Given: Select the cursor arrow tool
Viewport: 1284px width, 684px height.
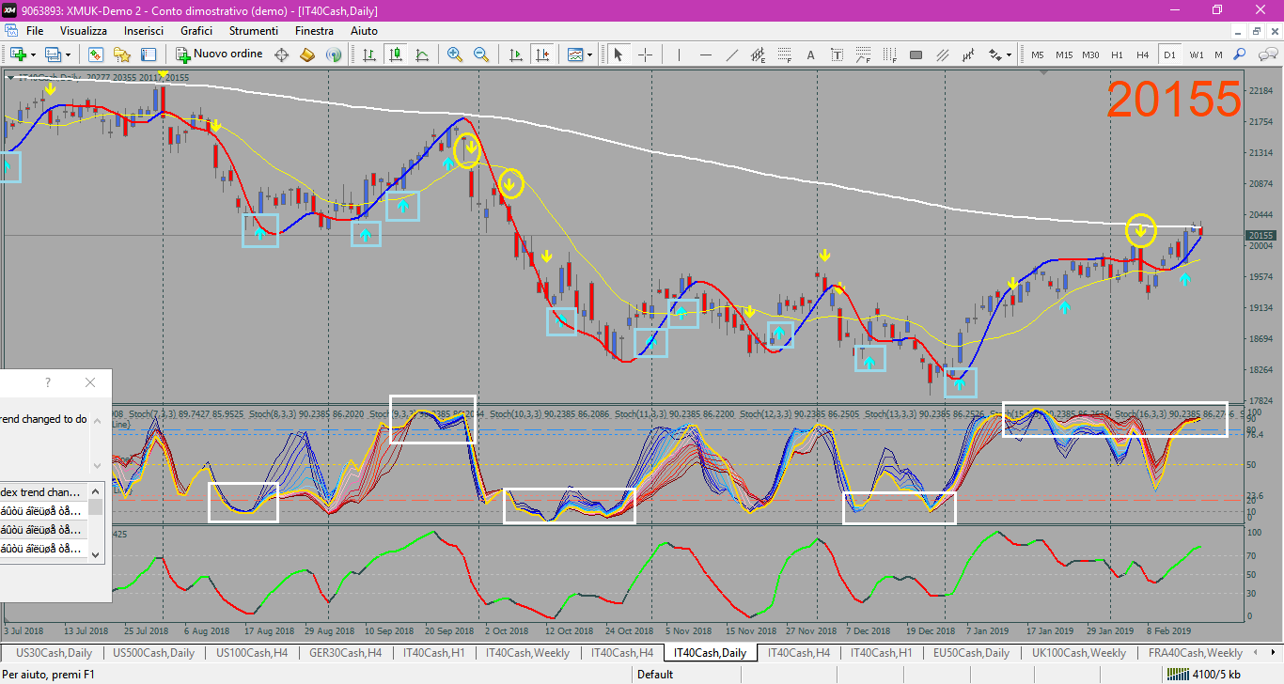Looking at the screenshot, I should coord(619,54).
